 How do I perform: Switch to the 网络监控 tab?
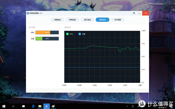[72, 20]
